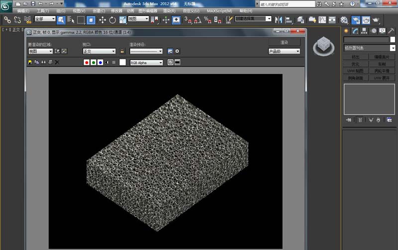The image size is (398, 250).
Task: Clear the rendered image with X icon
Action: (57, 62)
